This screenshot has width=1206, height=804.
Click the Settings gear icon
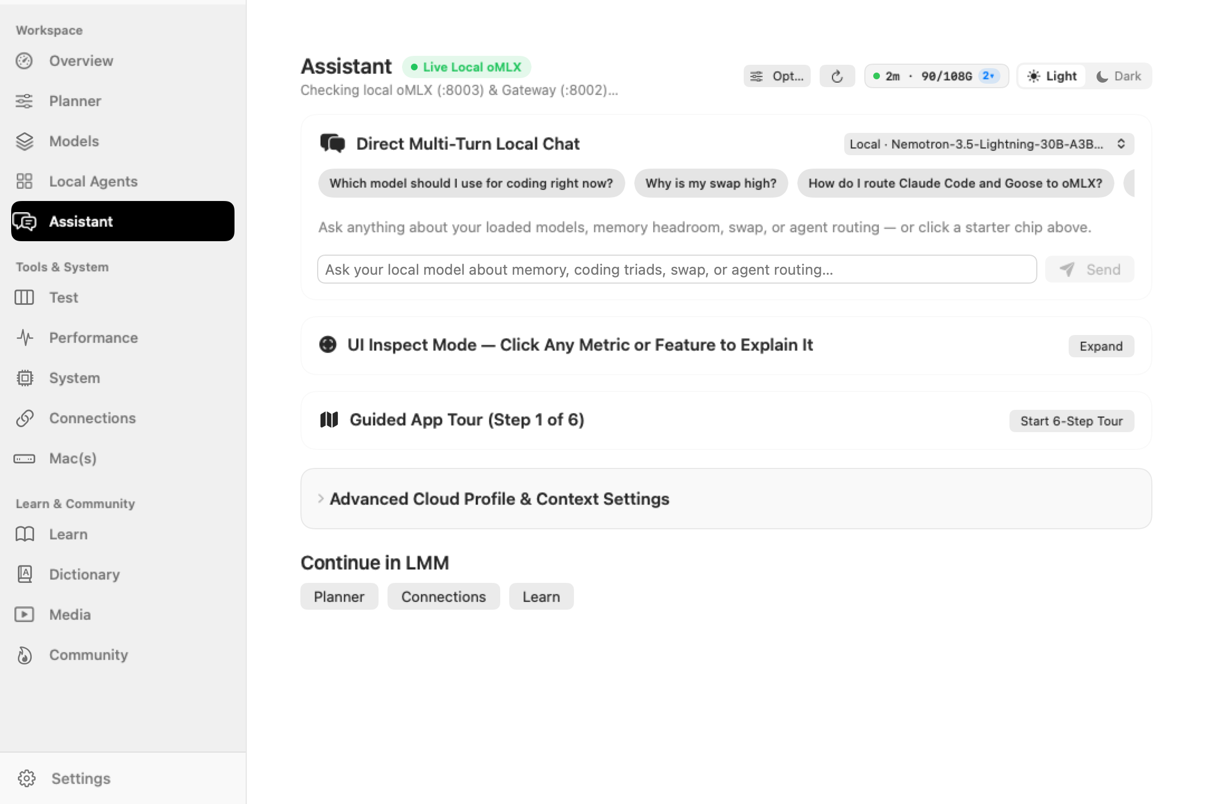tap(26, 778)
